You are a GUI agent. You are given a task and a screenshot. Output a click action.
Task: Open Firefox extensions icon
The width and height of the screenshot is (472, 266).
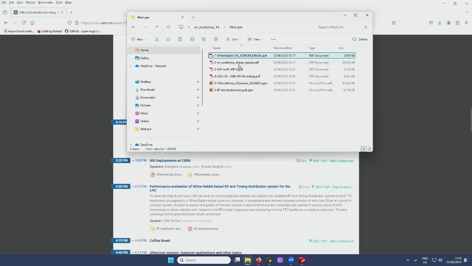click(x=458, y=23)
